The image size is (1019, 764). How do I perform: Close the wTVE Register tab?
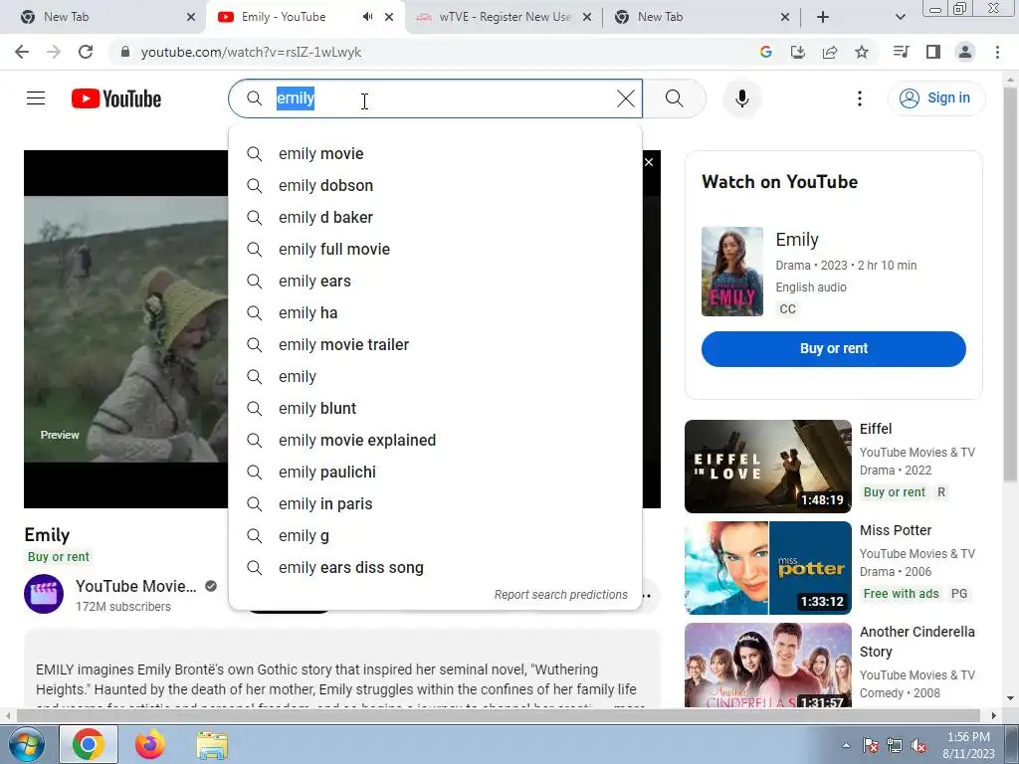tap(586, 17)
